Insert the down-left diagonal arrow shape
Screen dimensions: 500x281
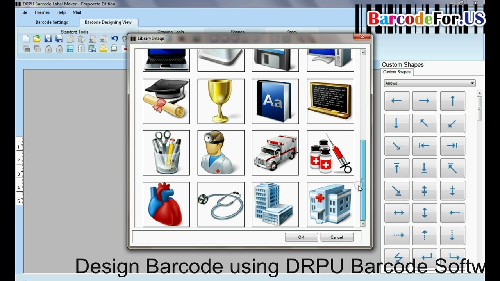click(x=452, y=123)
